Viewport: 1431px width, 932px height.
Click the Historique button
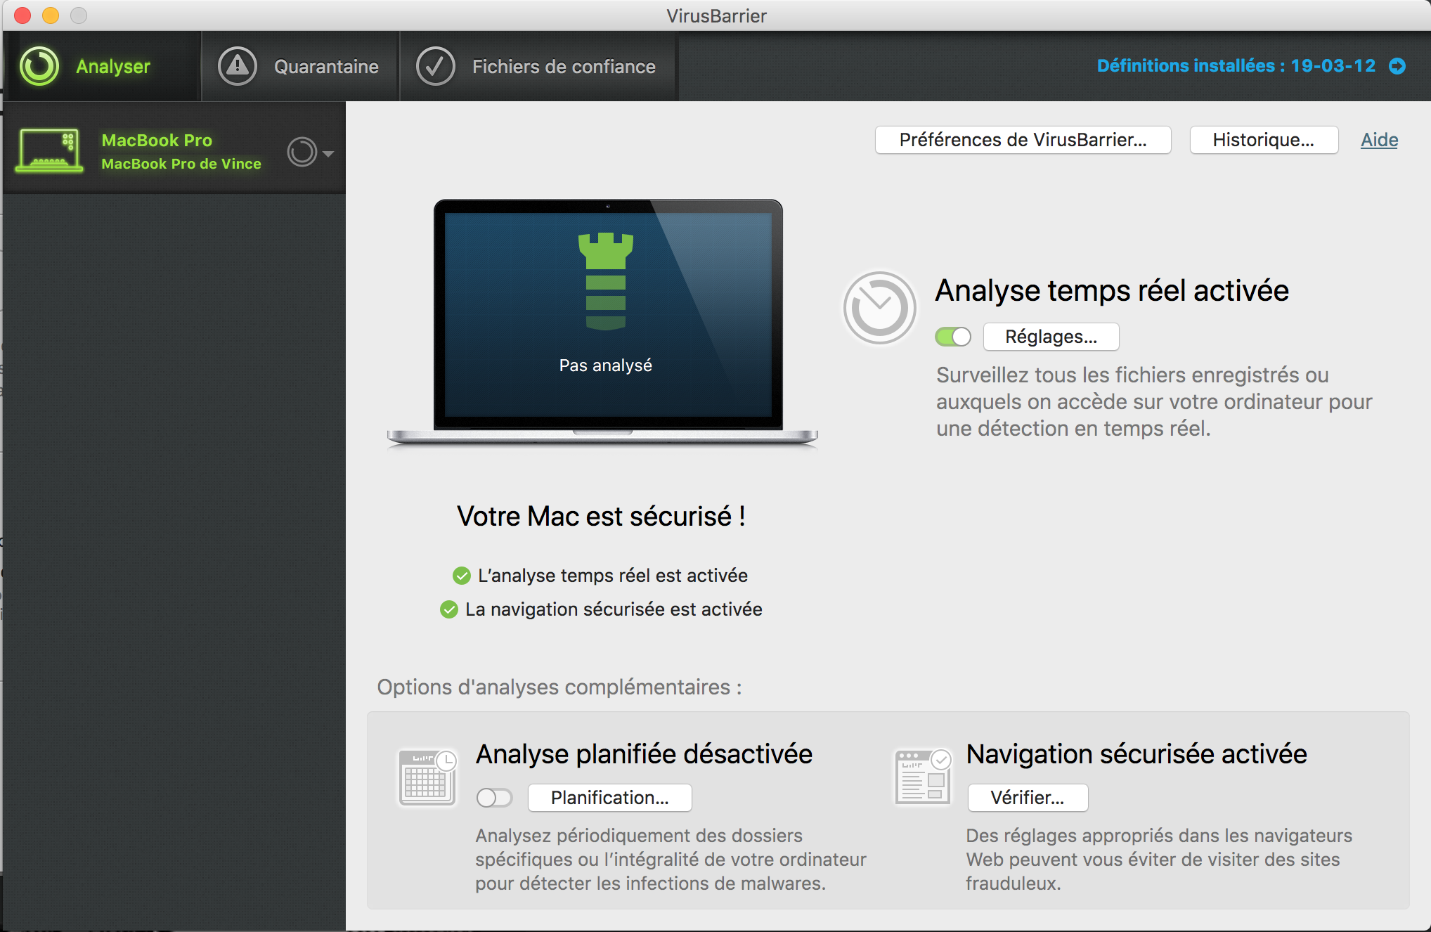1263,140
